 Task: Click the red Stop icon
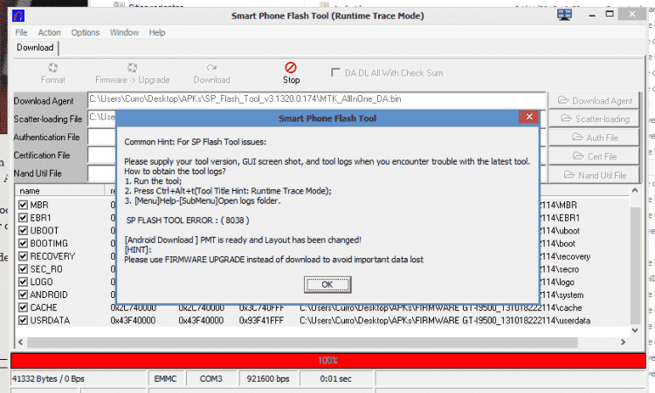[x=291, y=67]
